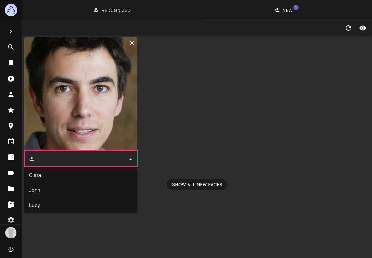
Task: Open the Search section in sidebar
Action: pos(11,47)
